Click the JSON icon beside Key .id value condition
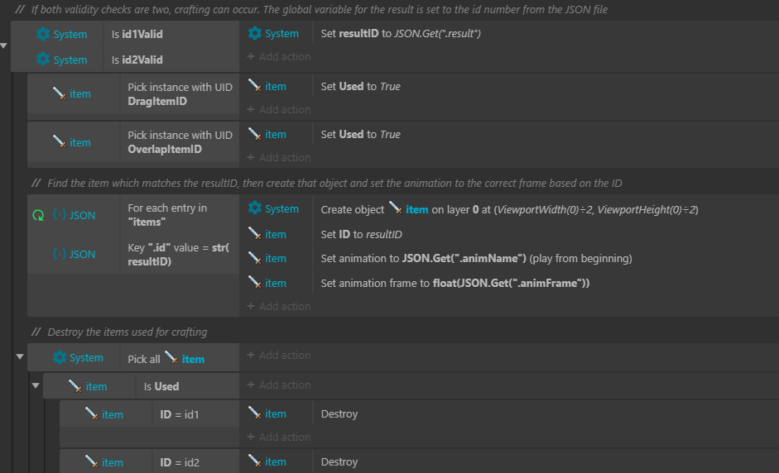 point(60,254)
